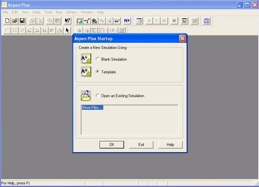This screenshot has height=187, width=259.
Task: Click the green Setup form toolbar icon
Action: pos(80,21)
